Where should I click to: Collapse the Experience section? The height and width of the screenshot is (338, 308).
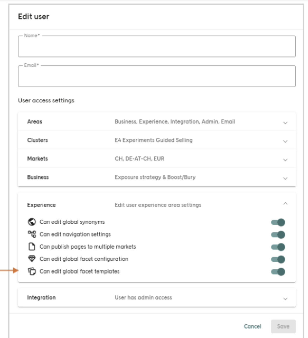pos(285,204)
